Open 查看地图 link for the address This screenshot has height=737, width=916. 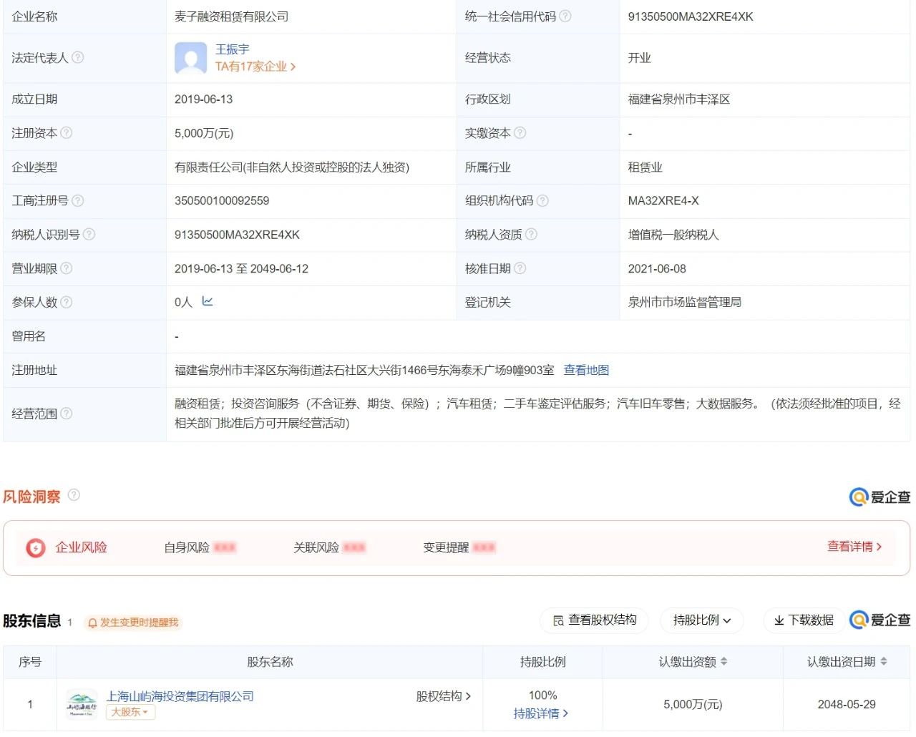[586, 370]
